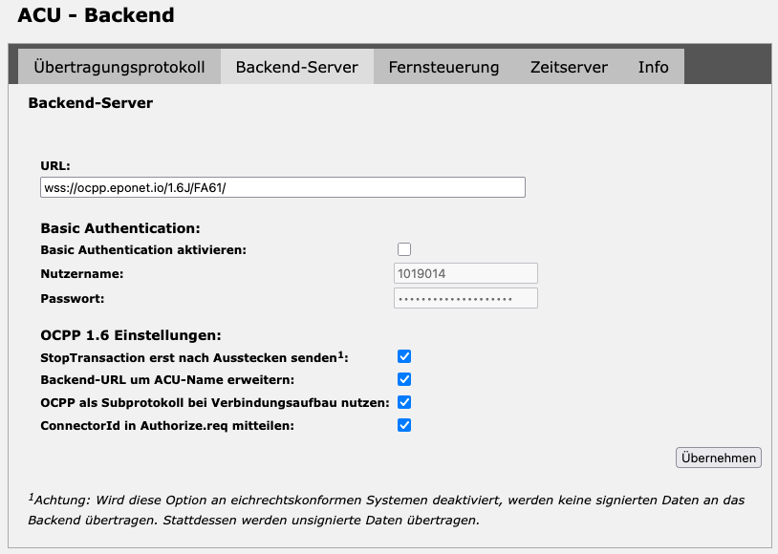Disable StopTransaction erst nach Ausstecken senden

(x=403, y=356)
